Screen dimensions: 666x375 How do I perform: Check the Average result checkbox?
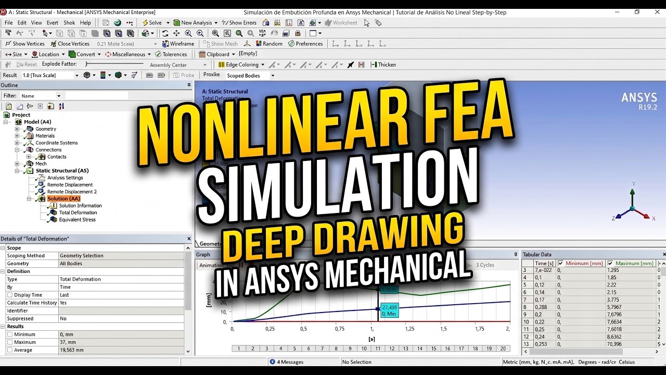tap(10, 350)
